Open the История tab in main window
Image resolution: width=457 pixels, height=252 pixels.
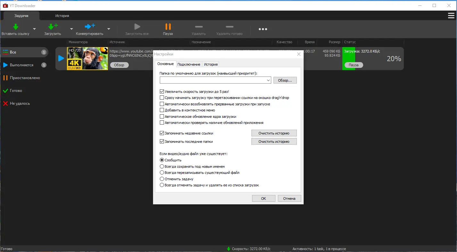coord(62,15)
